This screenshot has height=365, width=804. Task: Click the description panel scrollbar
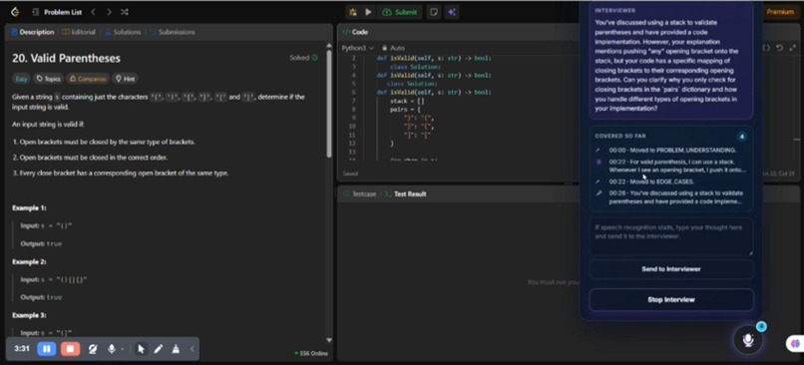click(328, 104)
